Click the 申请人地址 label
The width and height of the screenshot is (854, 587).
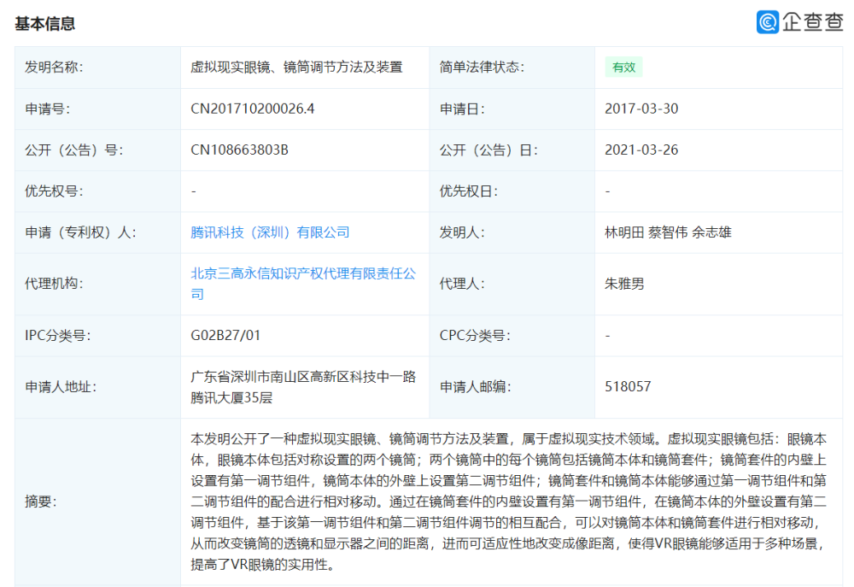(x=61, y=387)
